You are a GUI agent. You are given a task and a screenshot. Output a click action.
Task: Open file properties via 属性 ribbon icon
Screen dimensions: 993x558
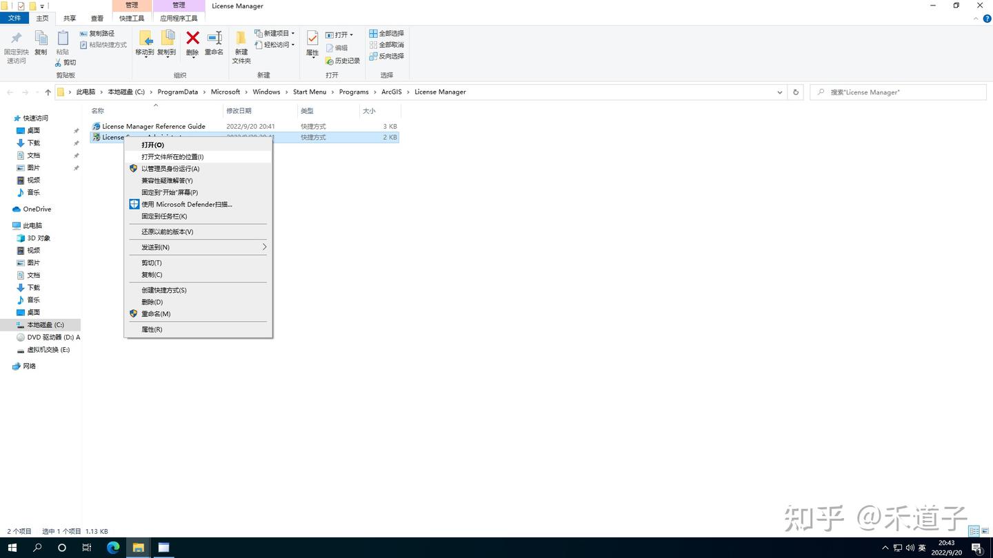[312, 43]
